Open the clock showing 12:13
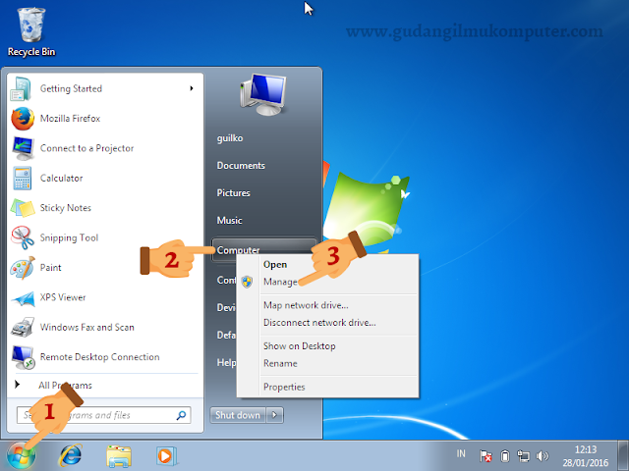 (x=586, y=455)
